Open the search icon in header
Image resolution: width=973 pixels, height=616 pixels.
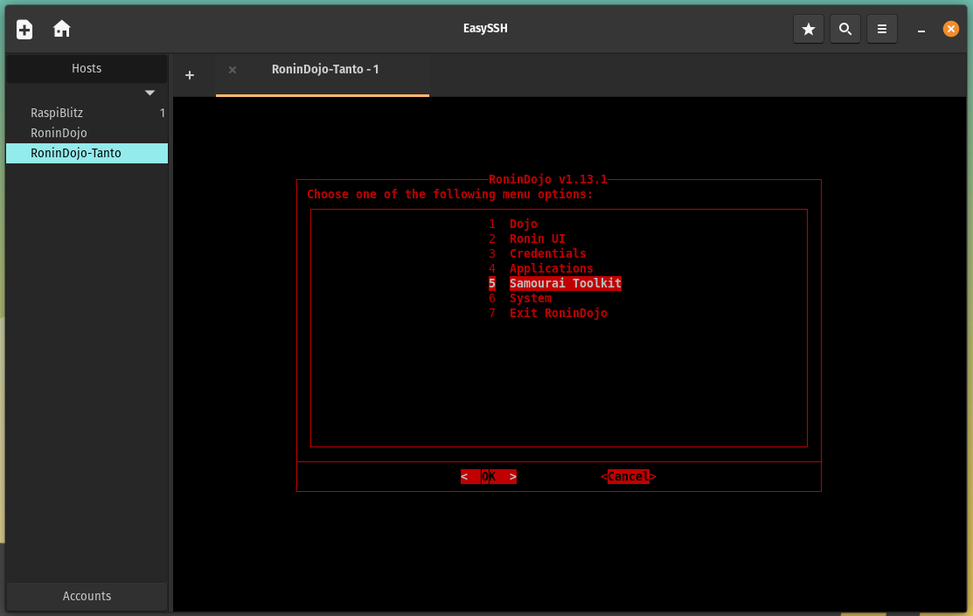coord(845,29)
